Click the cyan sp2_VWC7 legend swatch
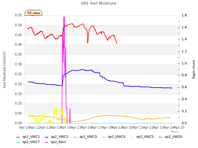This screenshot has width=198, height=148. tap(18, 142)
